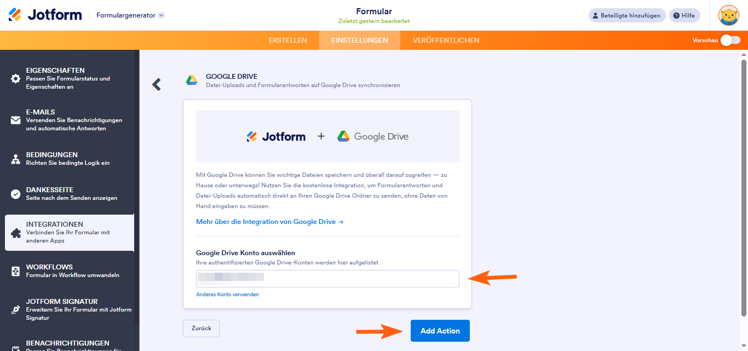Open the user avatar profile picture

729,15
